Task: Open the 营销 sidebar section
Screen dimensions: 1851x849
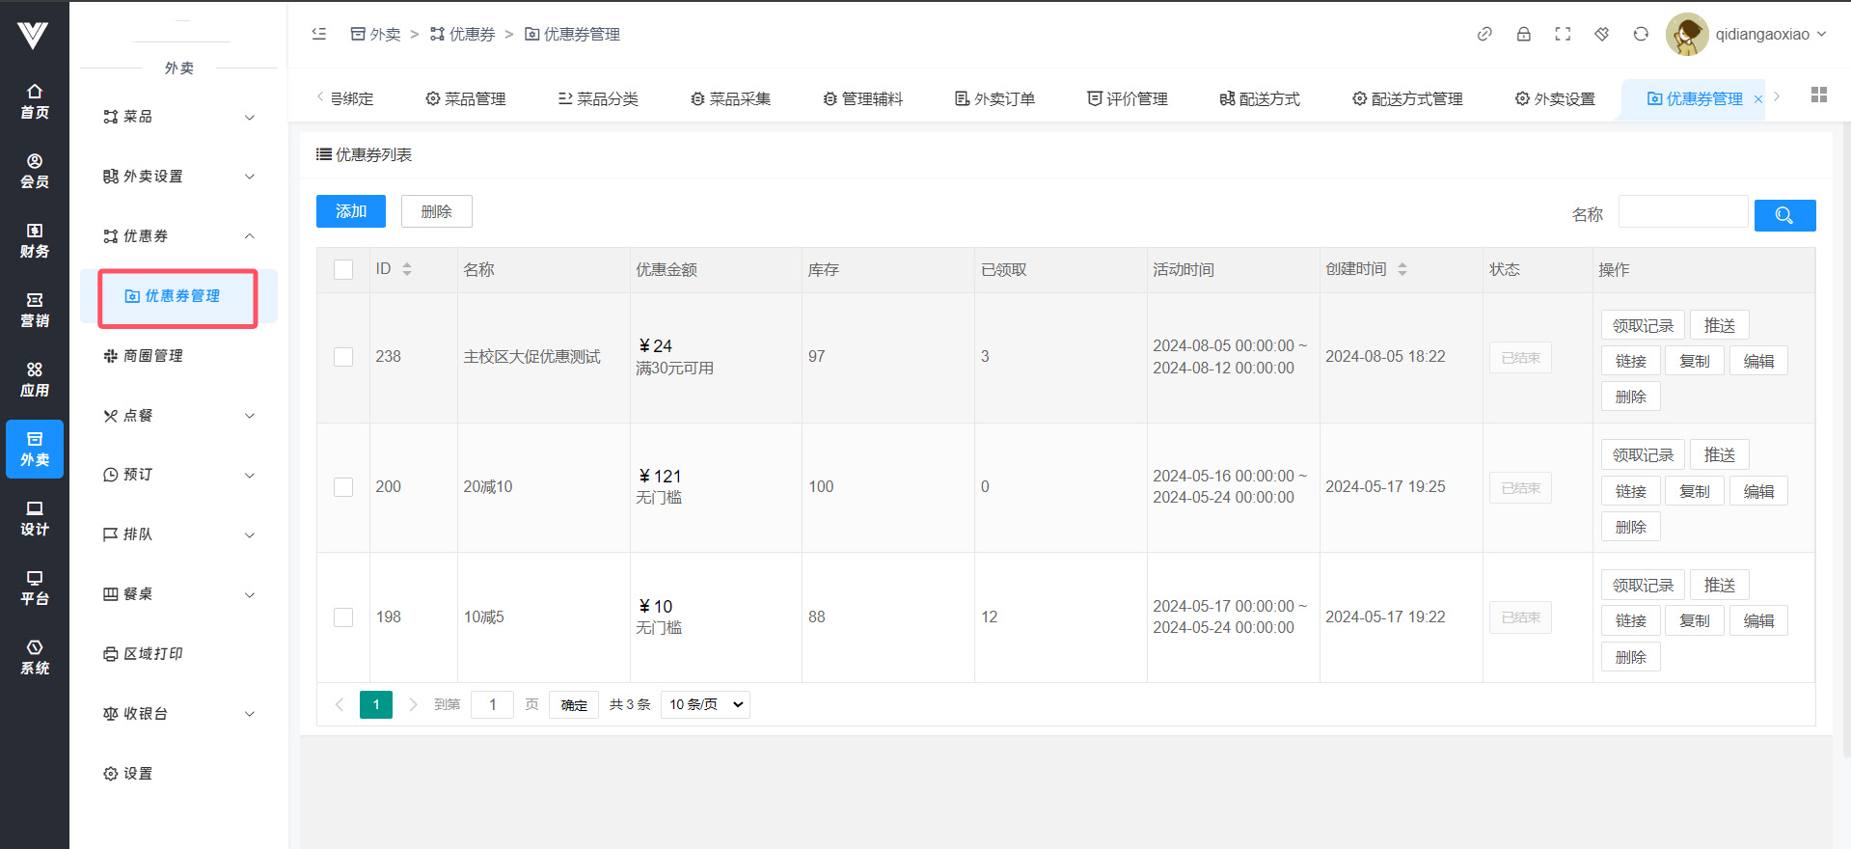Action: tap(35, 310)
